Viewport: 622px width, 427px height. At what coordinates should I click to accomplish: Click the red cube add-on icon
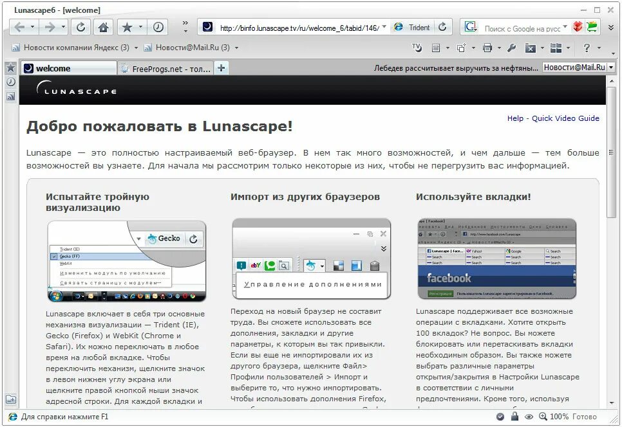[x=578, y=27]
